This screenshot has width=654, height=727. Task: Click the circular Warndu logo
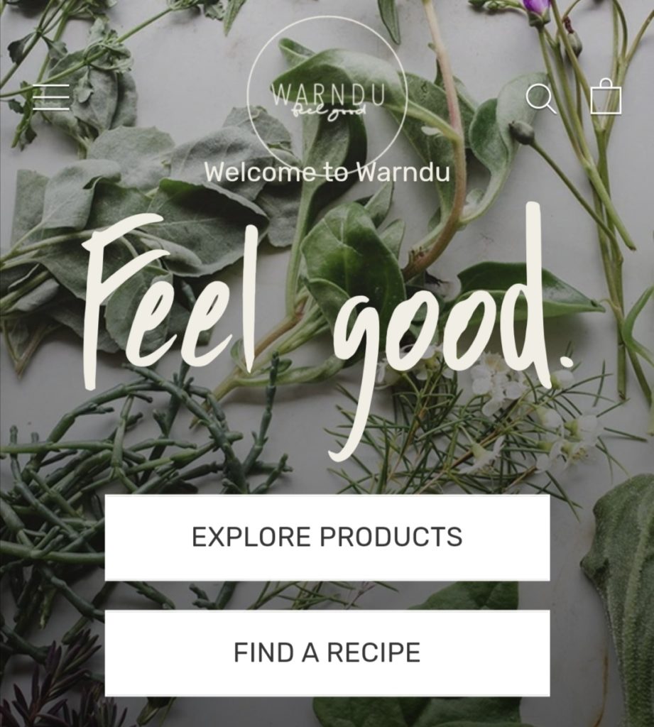pyautogui.click(x=327, y=97)
